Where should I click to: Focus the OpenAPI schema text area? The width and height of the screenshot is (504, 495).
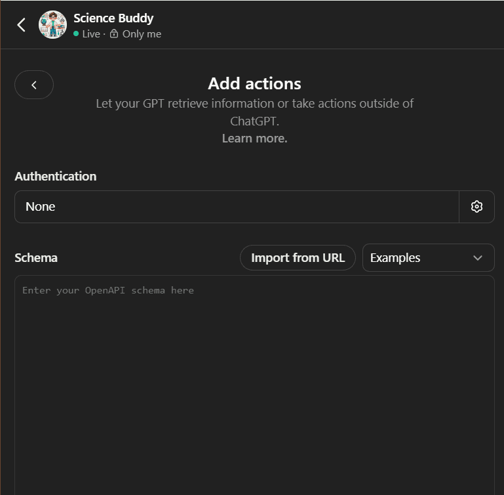point(254,385)
